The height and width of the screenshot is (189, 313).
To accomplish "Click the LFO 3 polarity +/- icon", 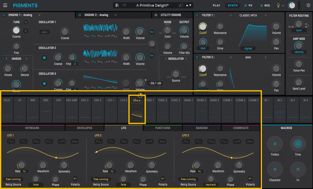I will (250, 179).
